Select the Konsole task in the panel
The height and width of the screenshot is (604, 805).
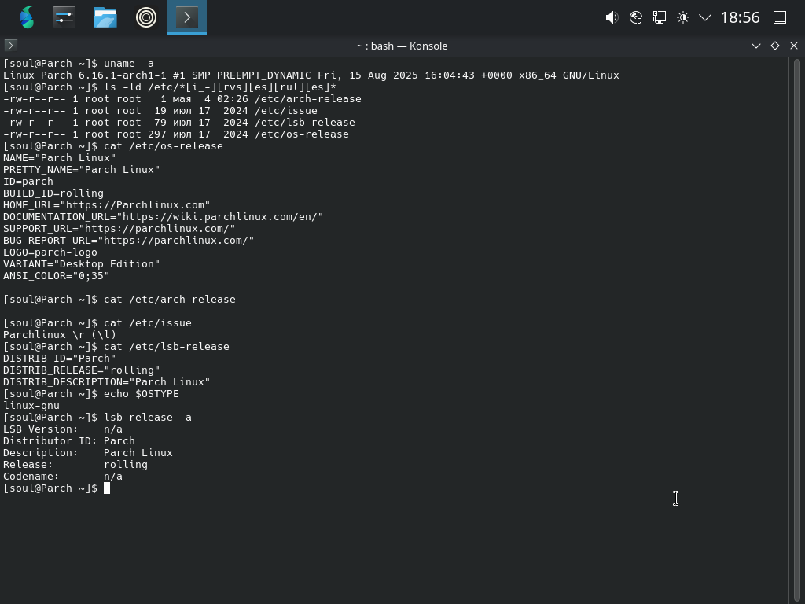(187, 17)
